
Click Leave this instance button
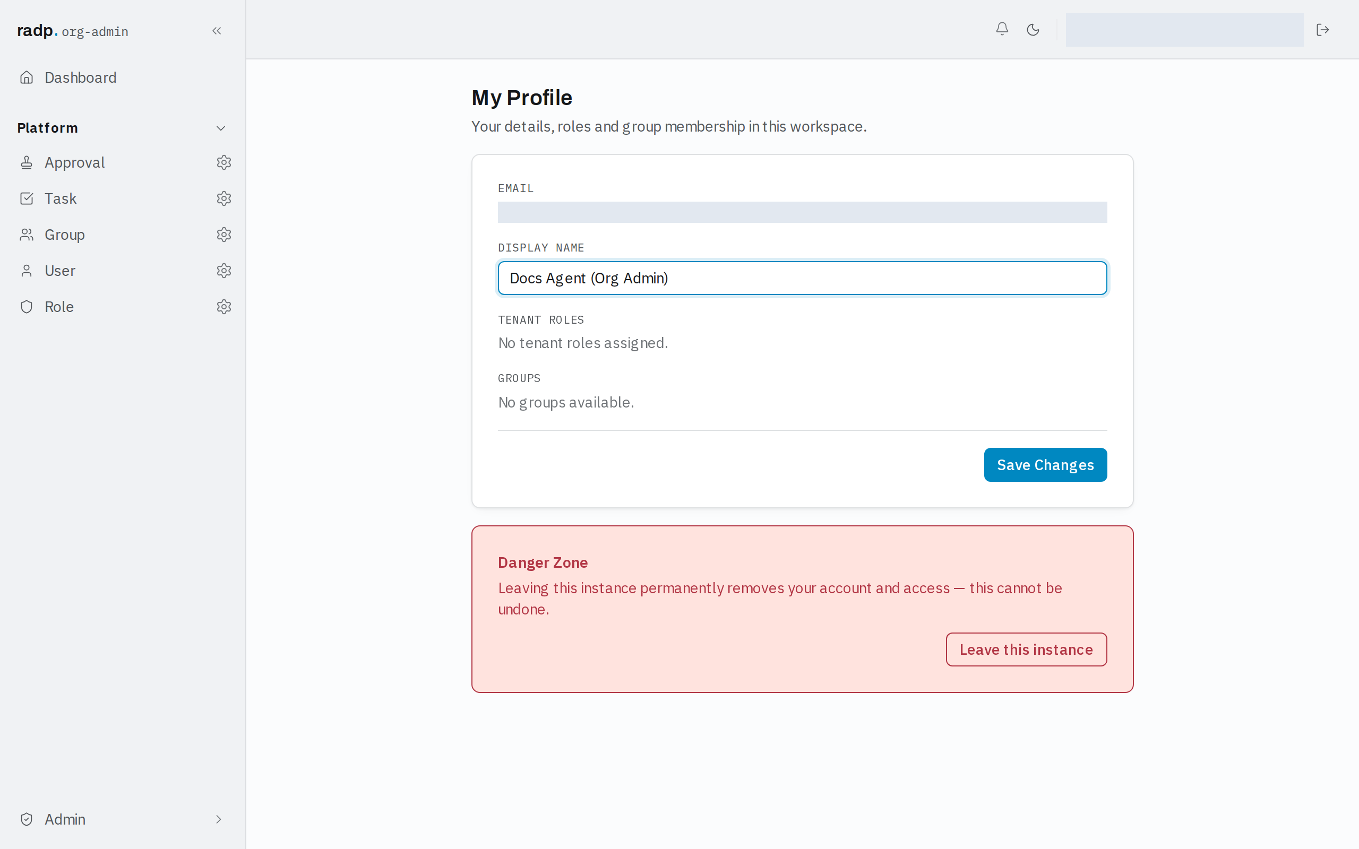click(1026, 649)
